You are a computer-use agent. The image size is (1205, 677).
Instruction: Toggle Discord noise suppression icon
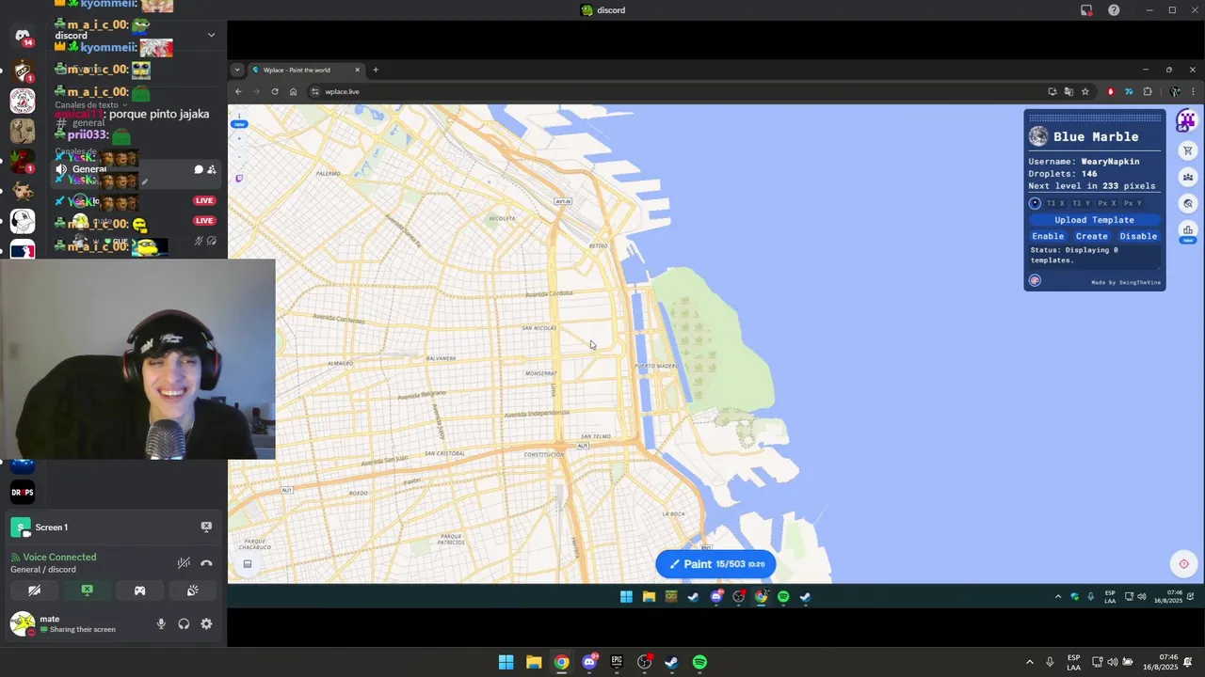coord(184,563)
